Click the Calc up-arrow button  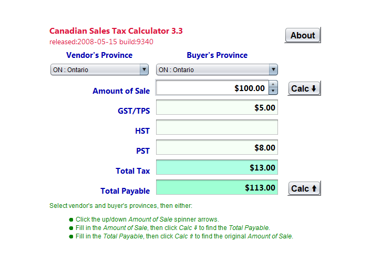(304, 188)
